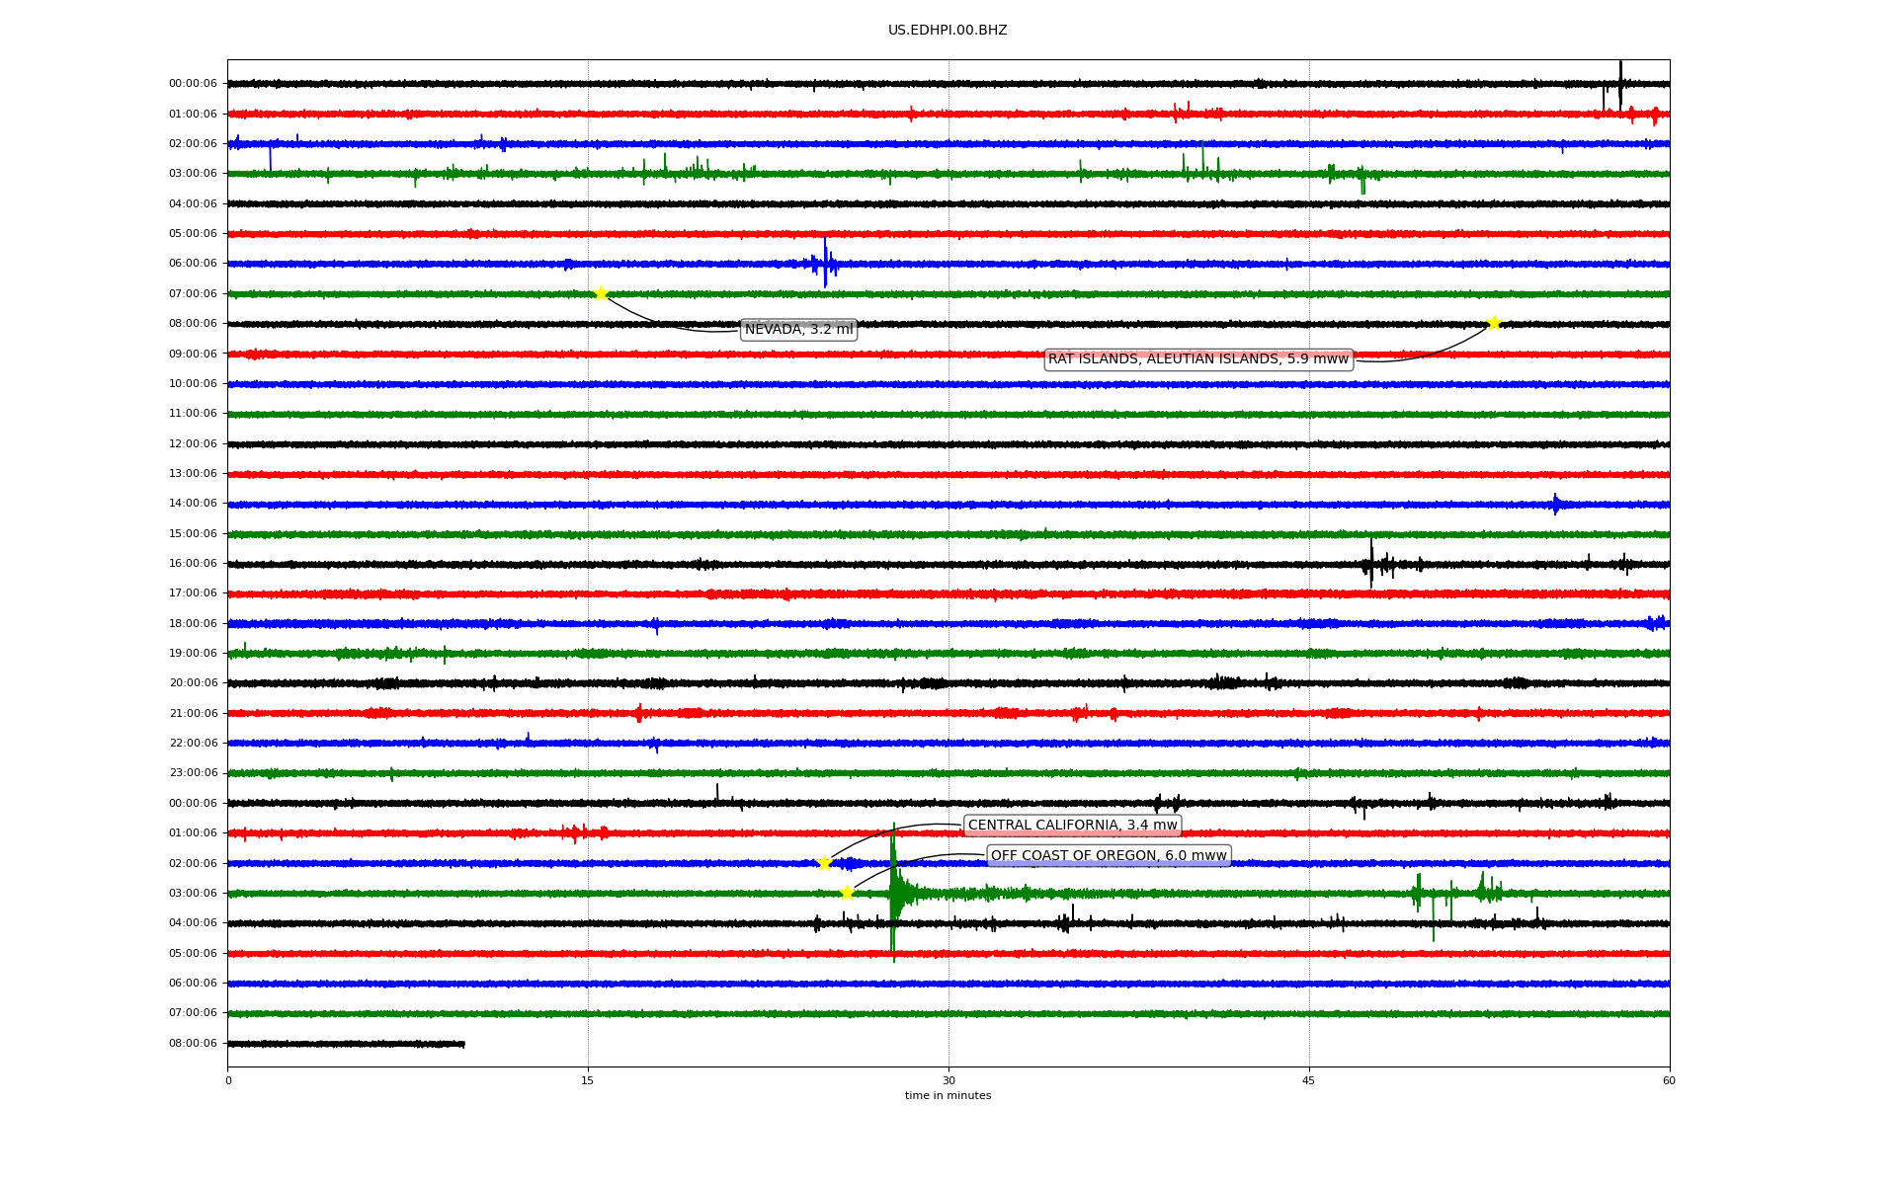
Task: Click the Central California star marker
Action: click(x=825, y=863)
